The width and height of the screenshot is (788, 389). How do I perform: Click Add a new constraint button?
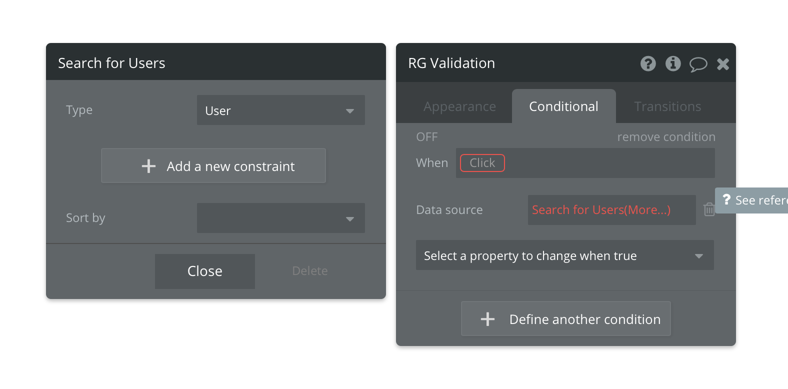pyautogui.click(x=213, y=166)
